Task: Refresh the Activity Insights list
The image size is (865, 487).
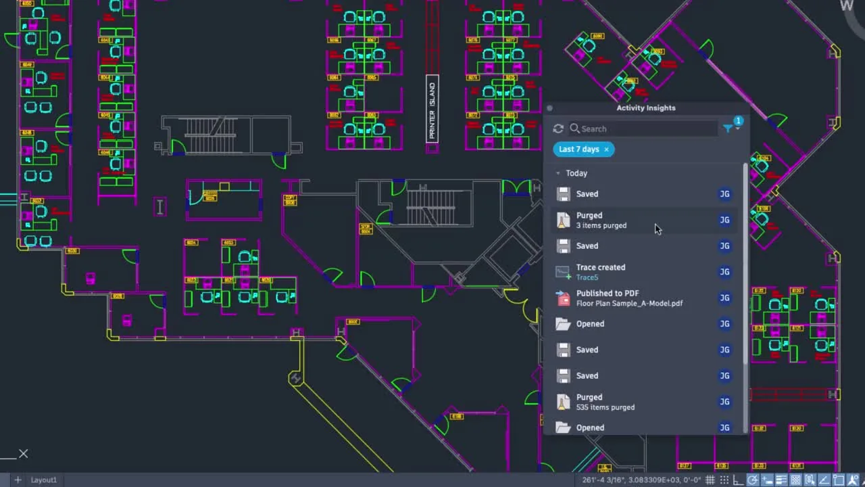Action: coord(558,129)
